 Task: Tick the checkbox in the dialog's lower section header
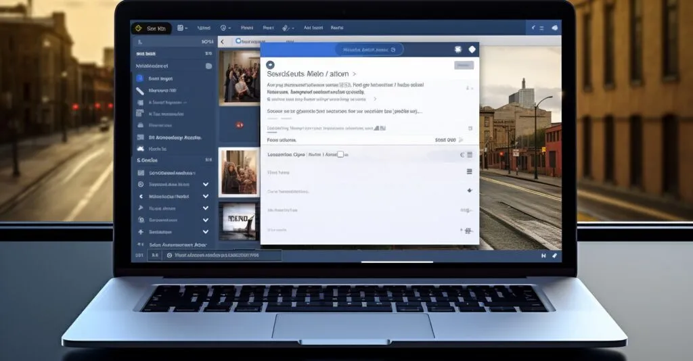(340, 154)
